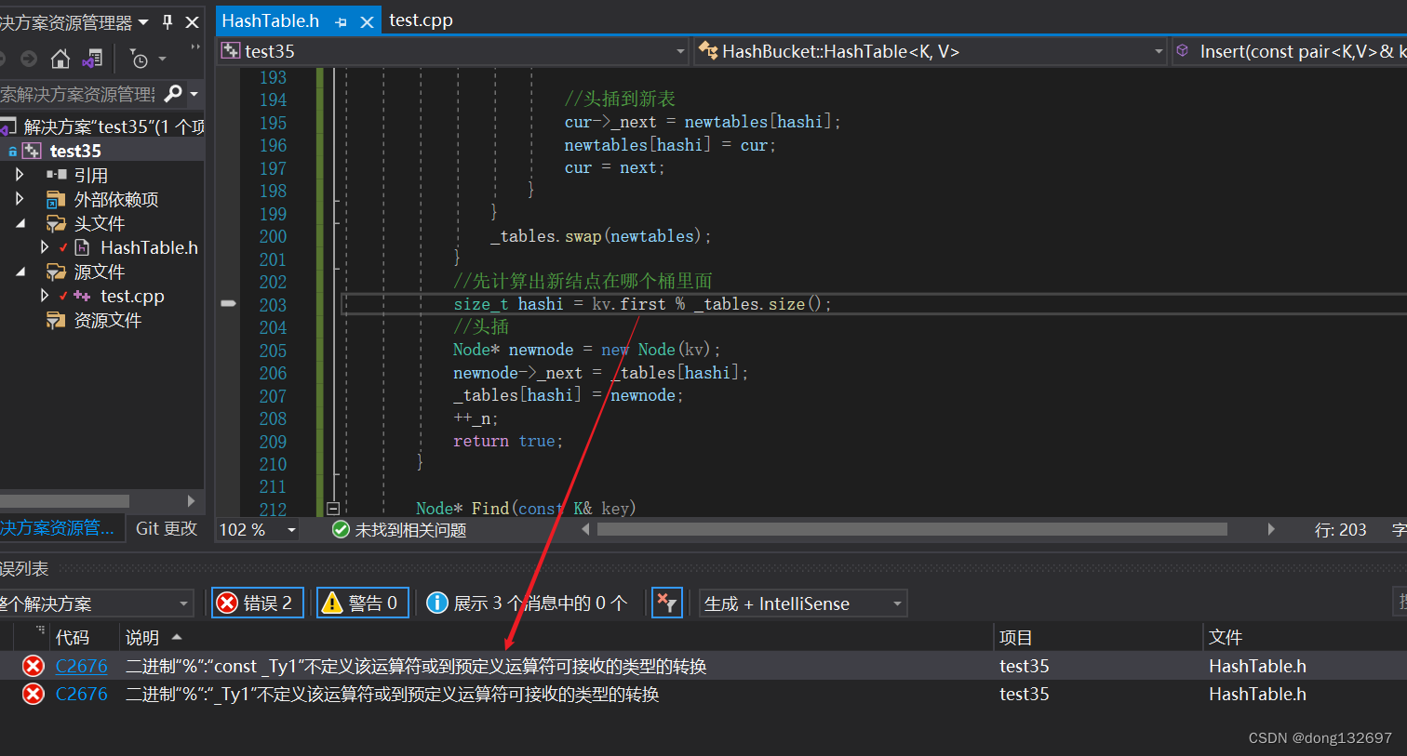
Task: Sort error list by 代码 column
Action: tap(73, 637)
